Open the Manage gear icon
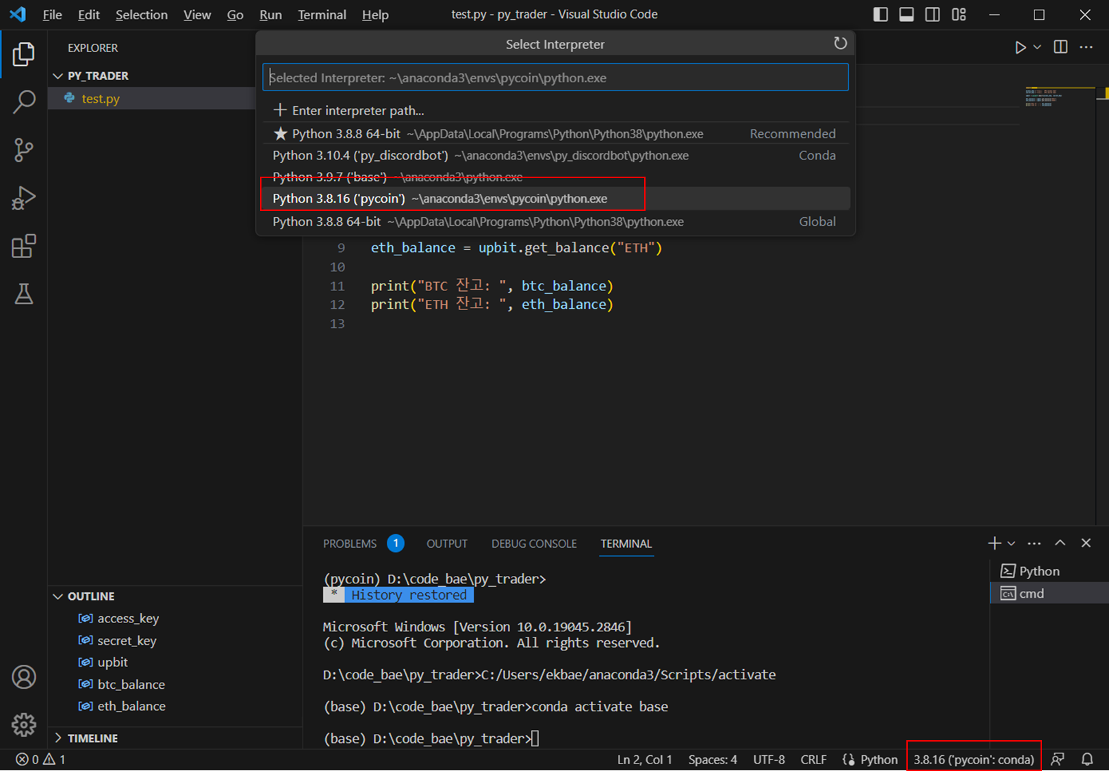Image resolution: width=1109 pixels, height=771 pixels. (23, 724)
